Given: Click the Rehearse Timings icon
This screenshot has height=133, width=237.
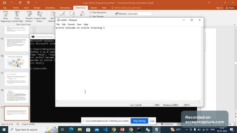Looking at the screenshot, I should [72, 14].
